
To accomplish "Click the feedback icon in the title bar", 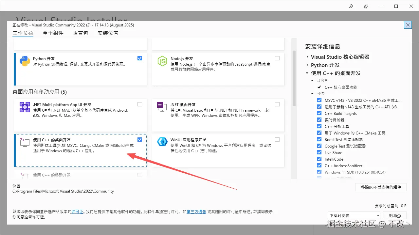I will tap(366, 6).
